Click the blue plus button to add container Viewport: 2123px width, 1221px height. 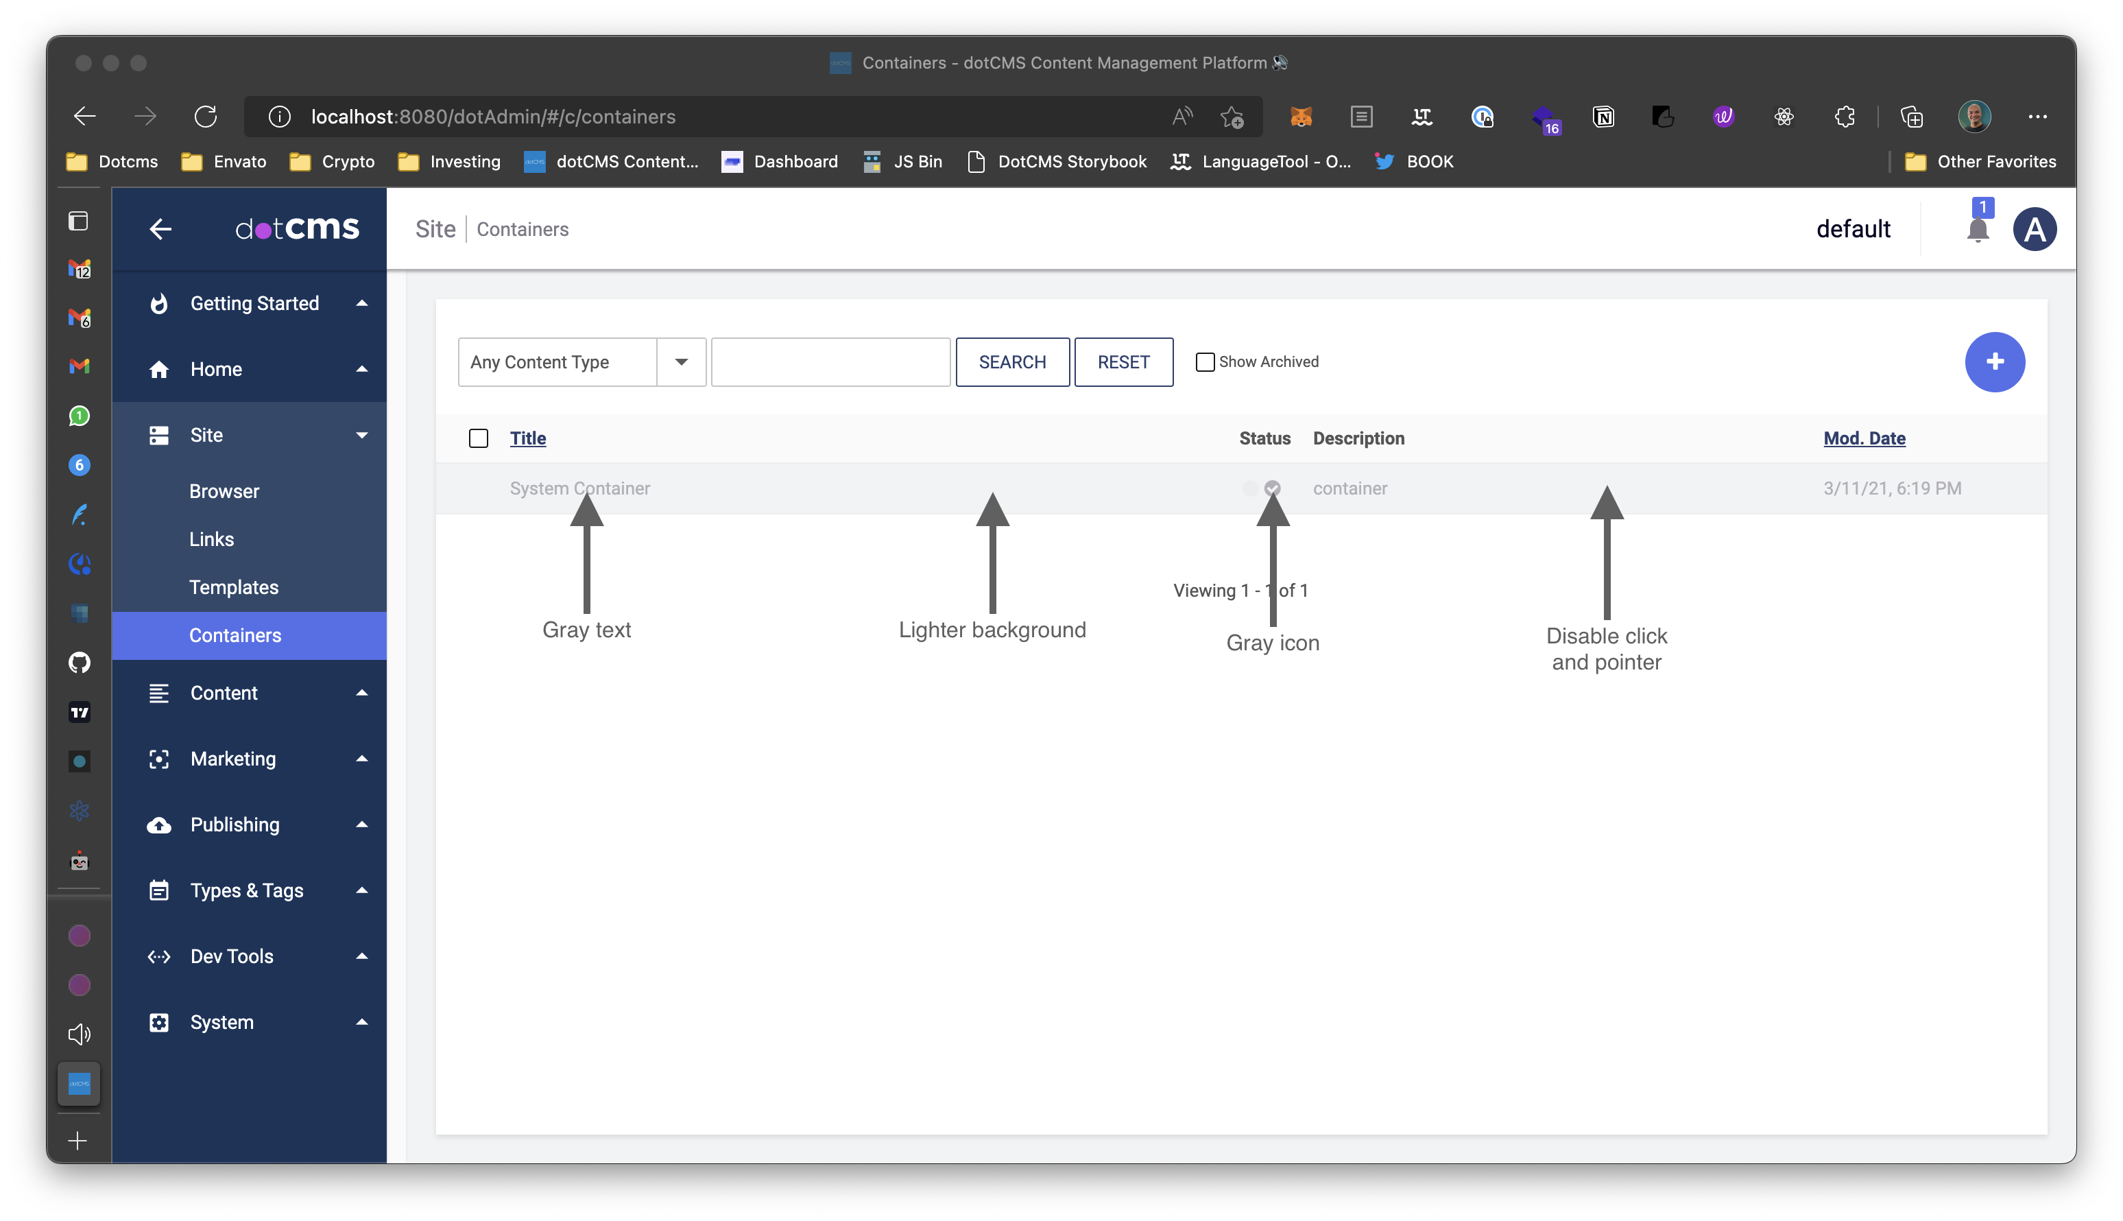1995,361
